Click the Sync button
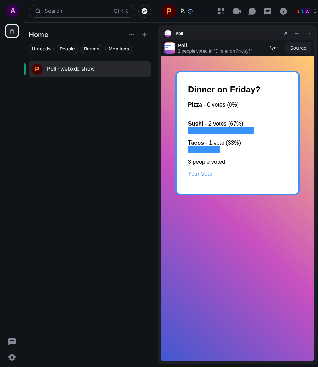The height and width of the screenshot is (367, 318). (x=274, y=48)
